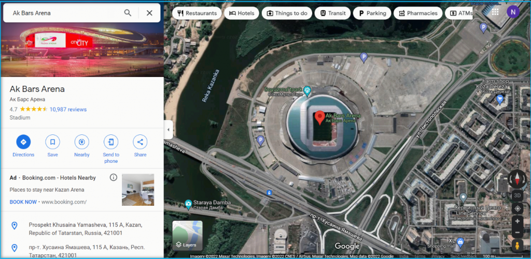Open the Google apps grid
The width and height of the screenshot is (531, 259).
click(x=495, y=12)
